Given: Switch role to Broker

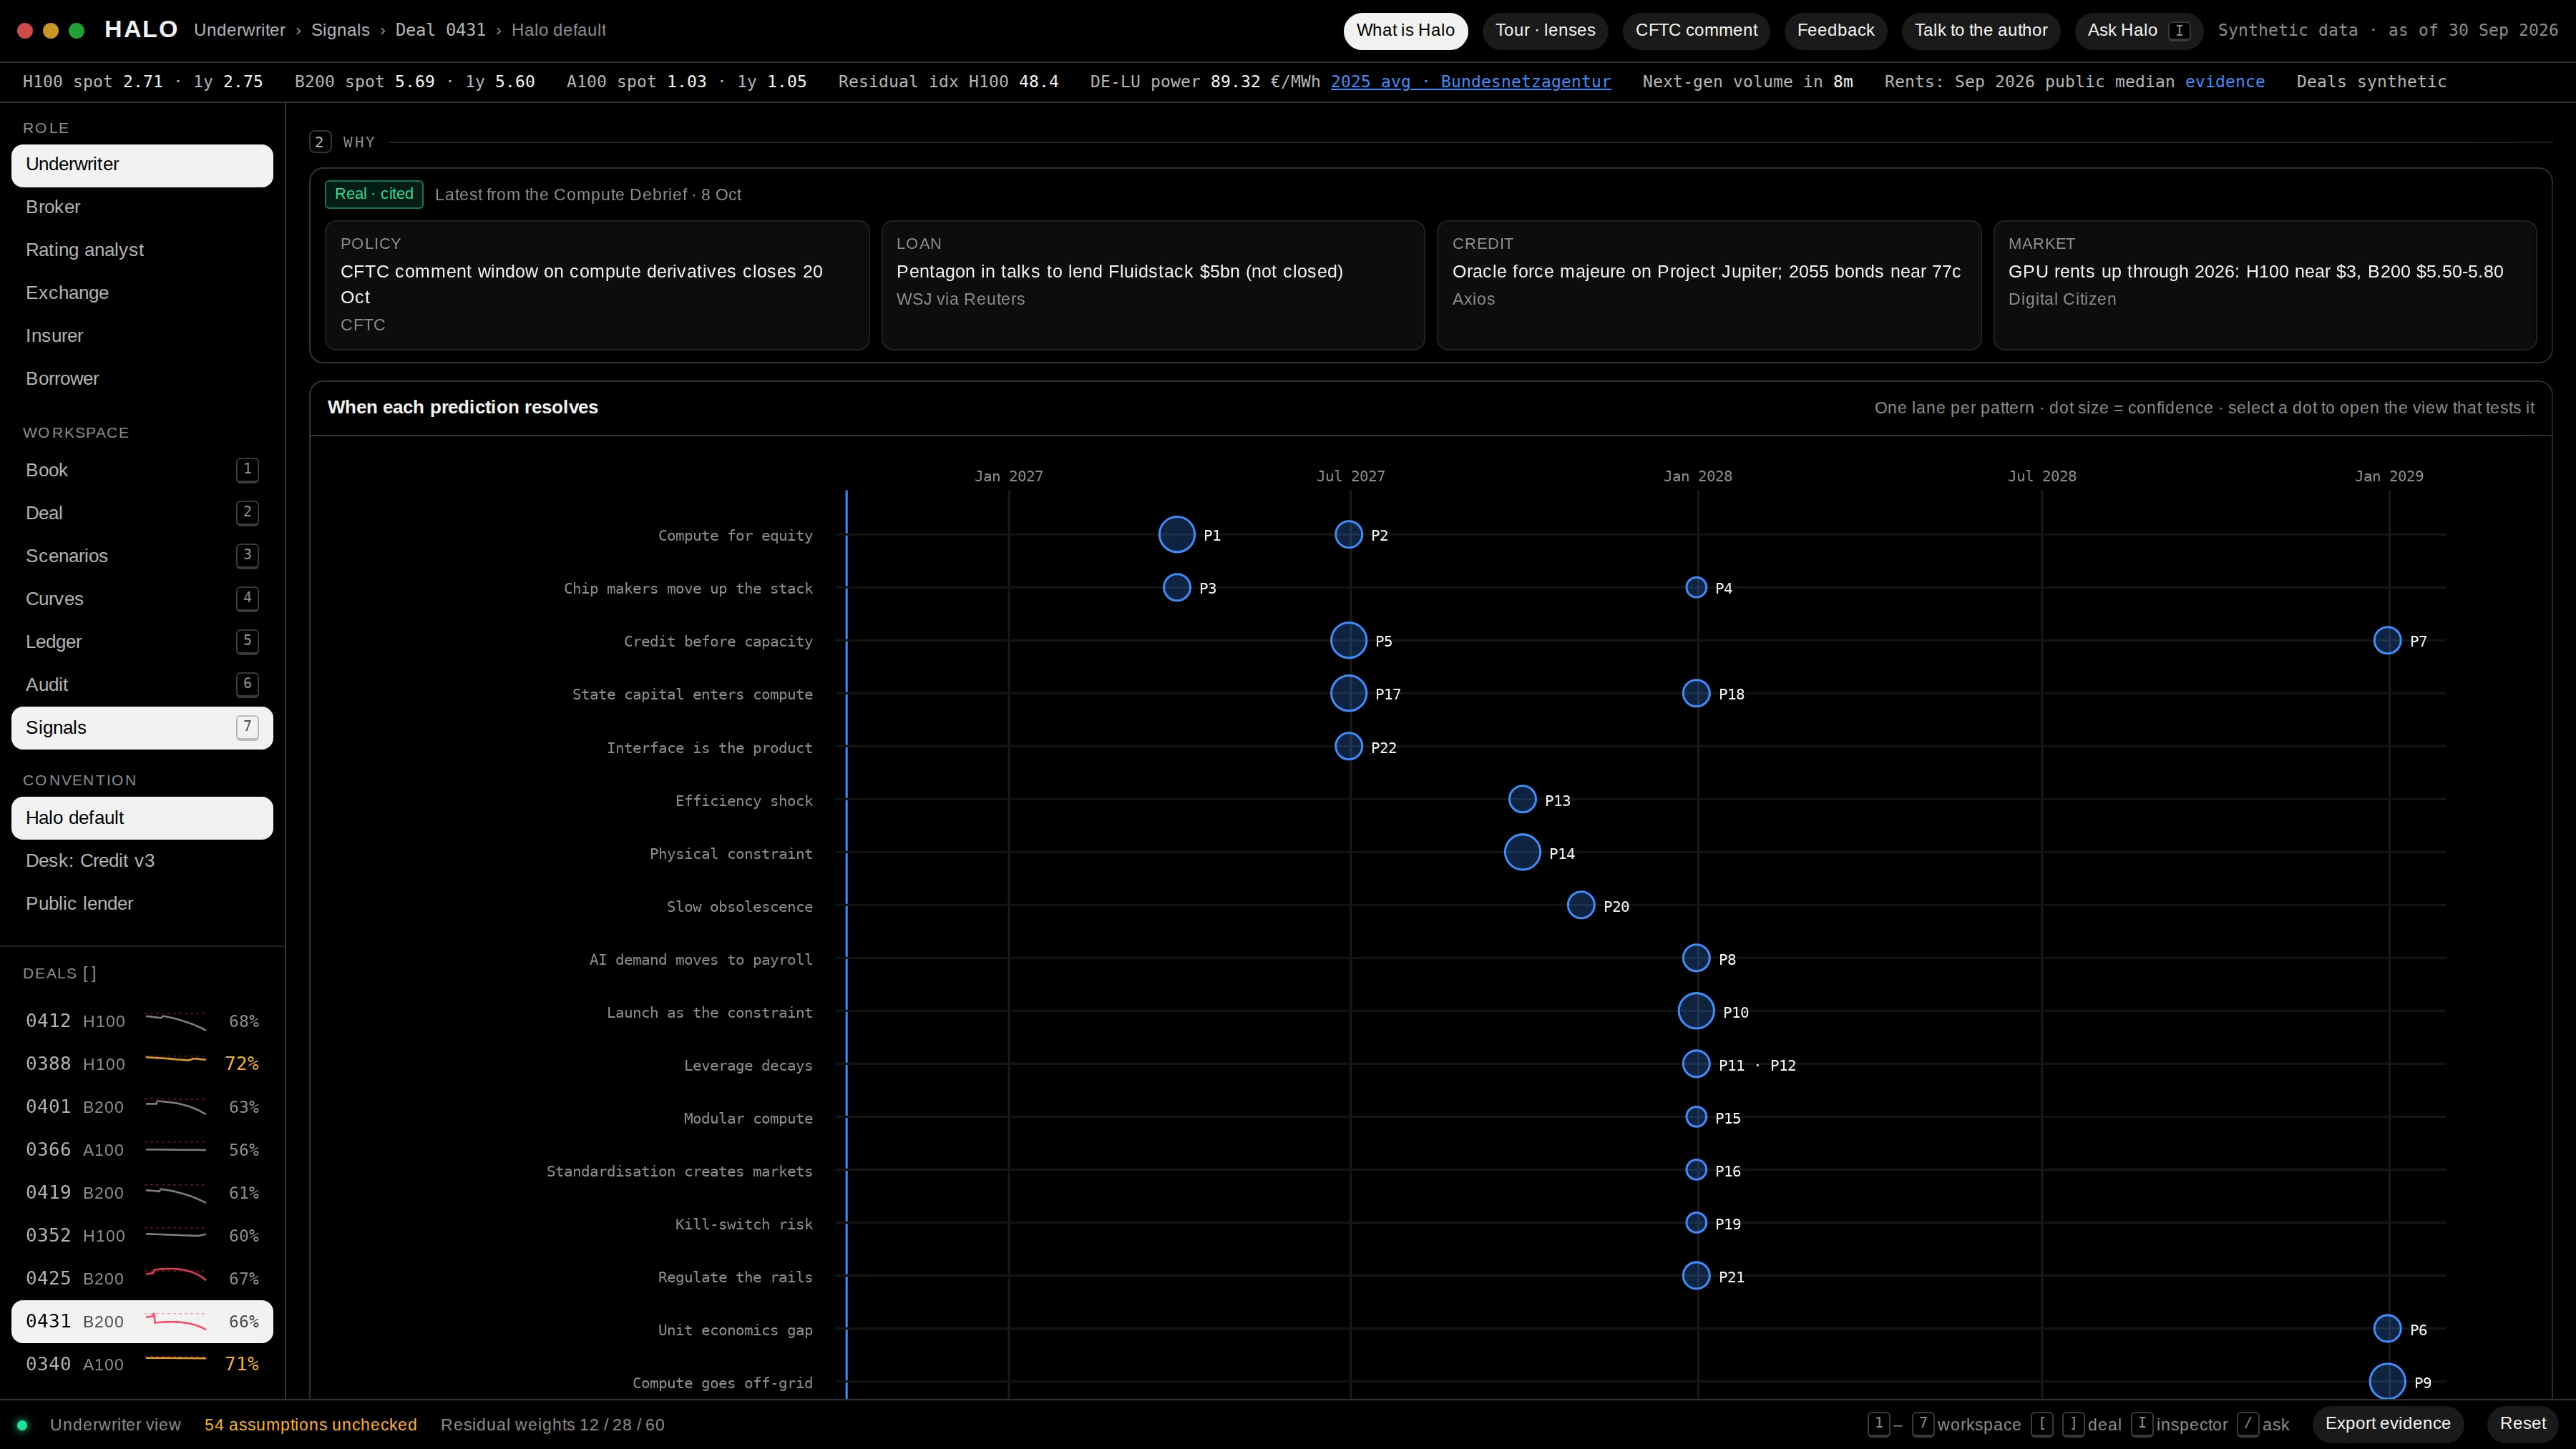Looking at the screenshot, I should pyautogui.click(x=142, y=207).
